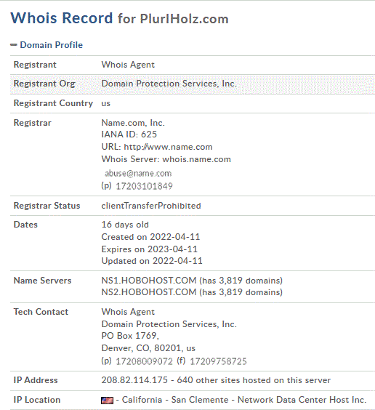The image size is (375, 410).
Task: Click the abuse@name.com email address
Action: (x=138, y=173)
